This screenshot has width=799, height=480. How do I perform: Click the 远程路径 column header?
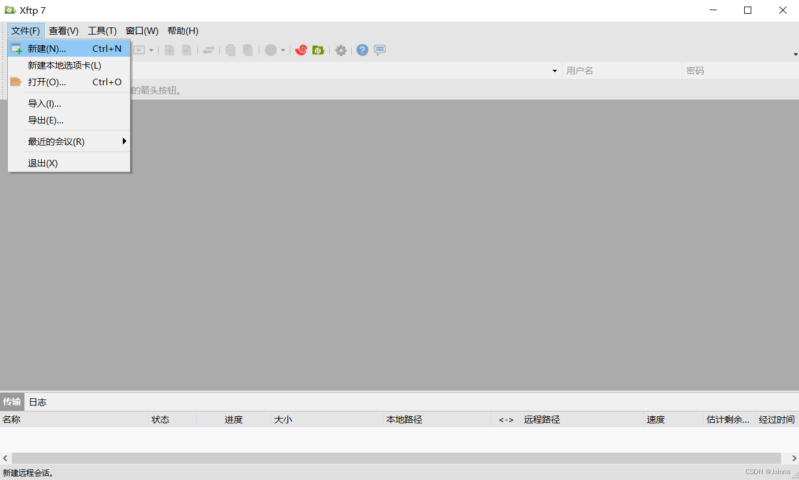(583, 420)
